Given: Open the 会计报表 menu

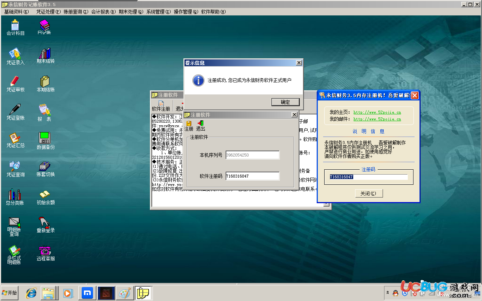Looking at the screenshot, I should [103, 12].
